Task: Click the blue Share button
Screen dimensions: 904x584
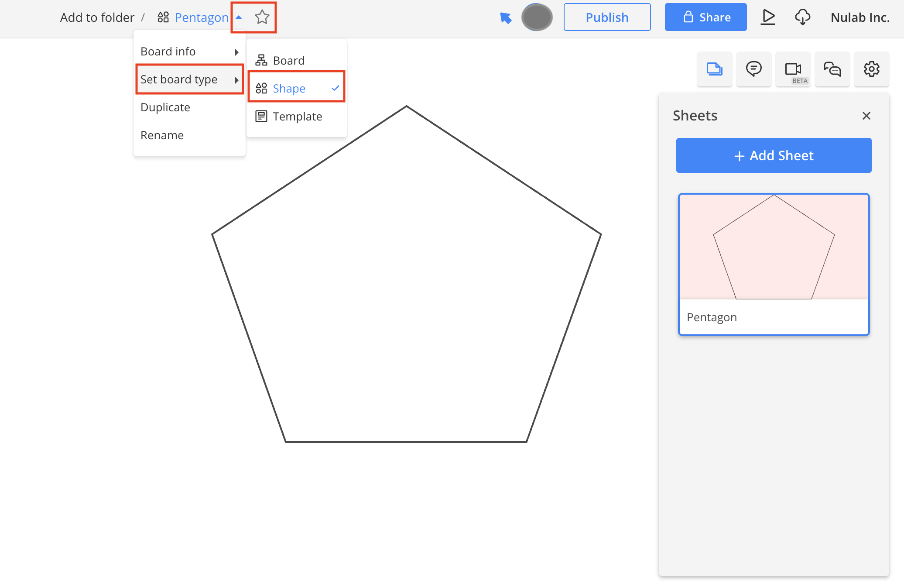Action: tap(705, 17)
